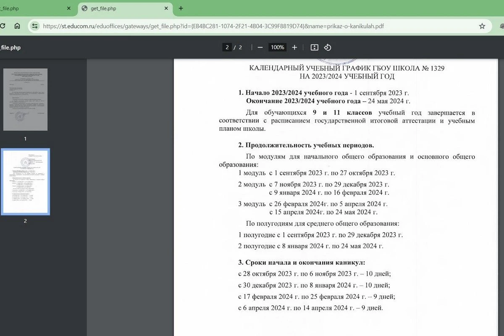504x336 pixels.
Task: Click the text 'Начало 2023/2024 учебного года'
Action: (x=297, y=93)
